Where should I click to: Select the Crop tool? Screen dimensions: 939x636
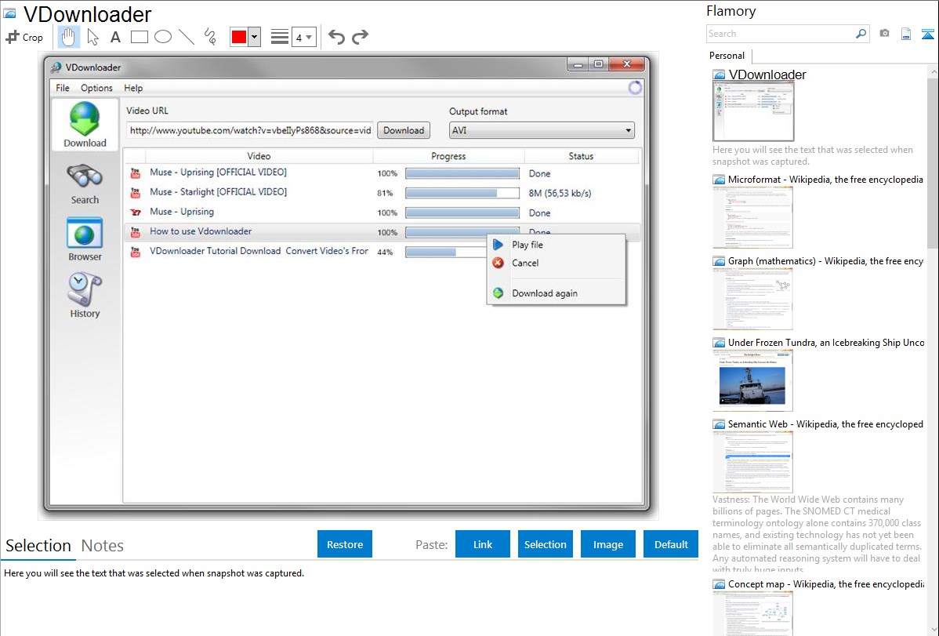24,37
